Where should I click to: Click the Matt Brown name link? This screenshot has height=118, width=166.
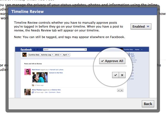coord(36,70)
